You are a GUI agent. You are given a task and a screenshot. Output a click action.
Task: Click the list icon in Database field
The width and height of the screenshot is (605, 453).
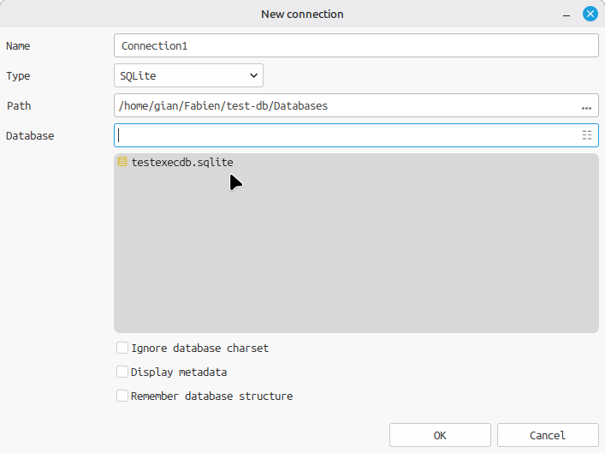586,135
